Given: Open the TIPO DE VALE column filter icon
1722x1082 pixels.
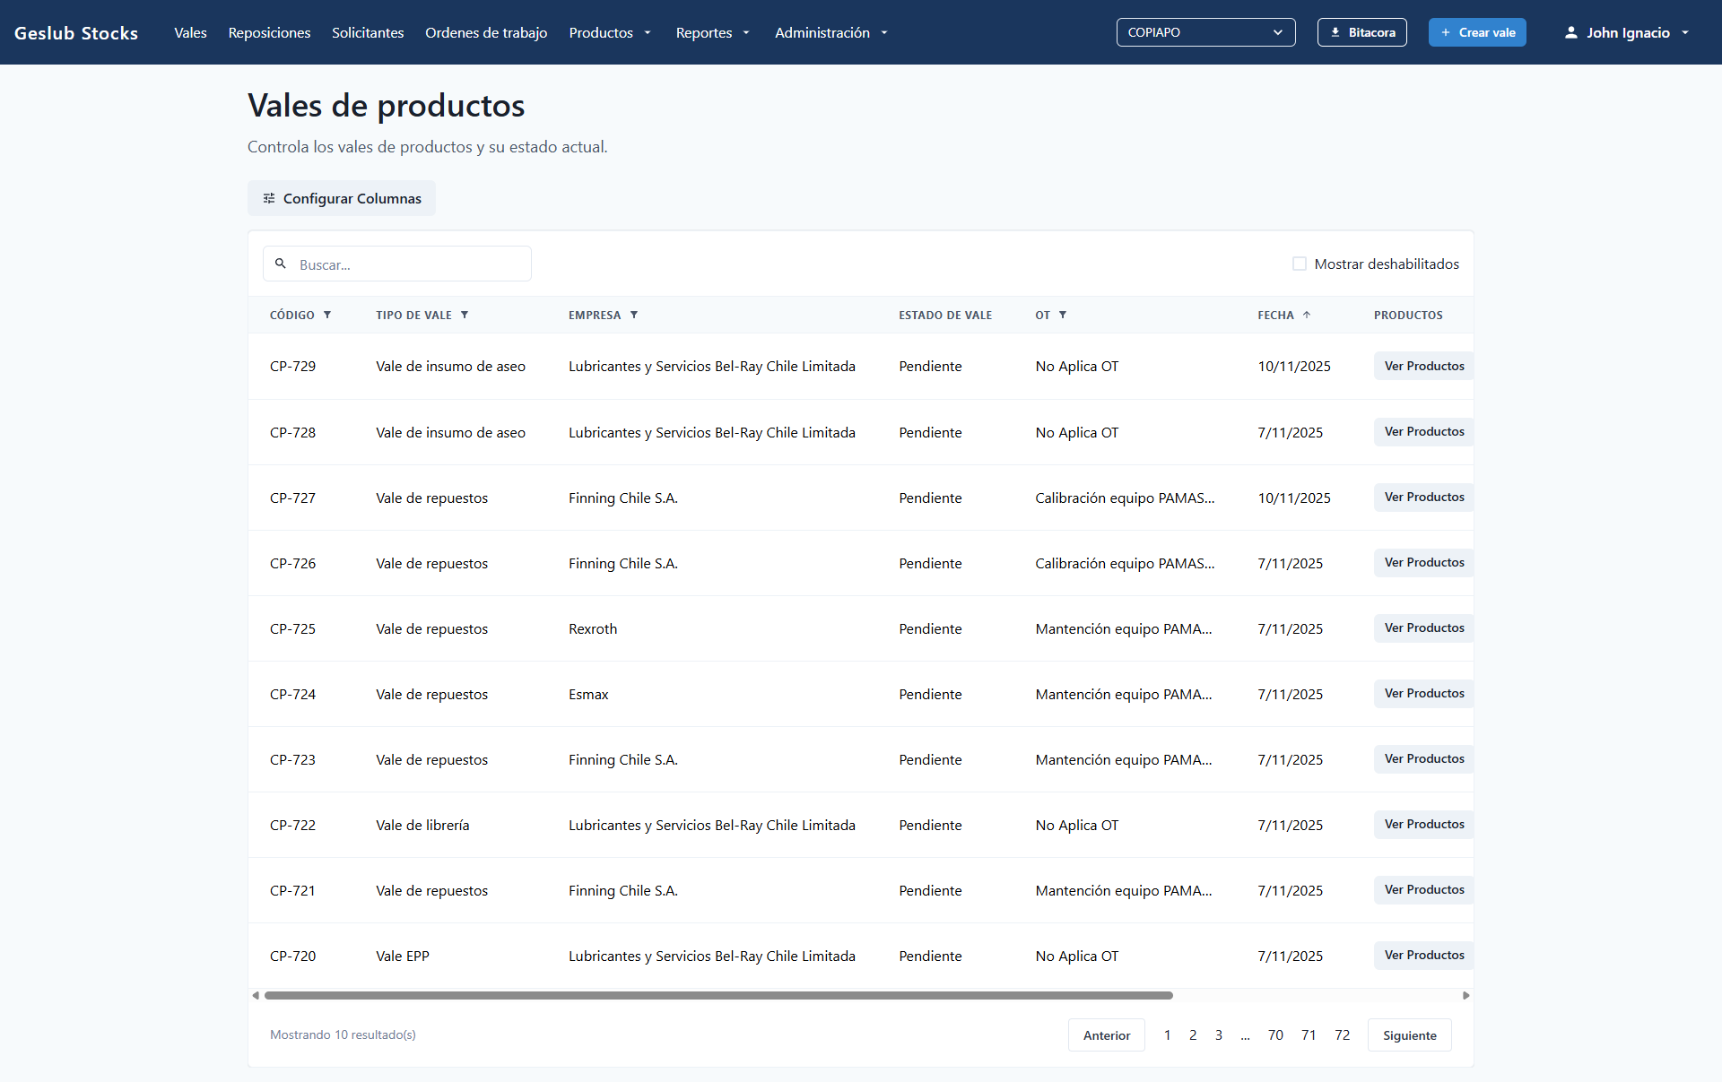Looking at the screenshot, I should pyautogui.click(x=465, y=316).
